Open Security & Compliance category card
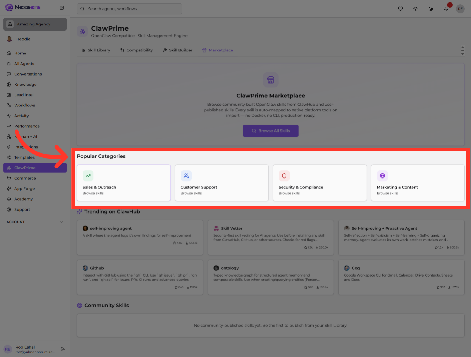The height and width of the screenshot is (357, 471). coord(320,183)
